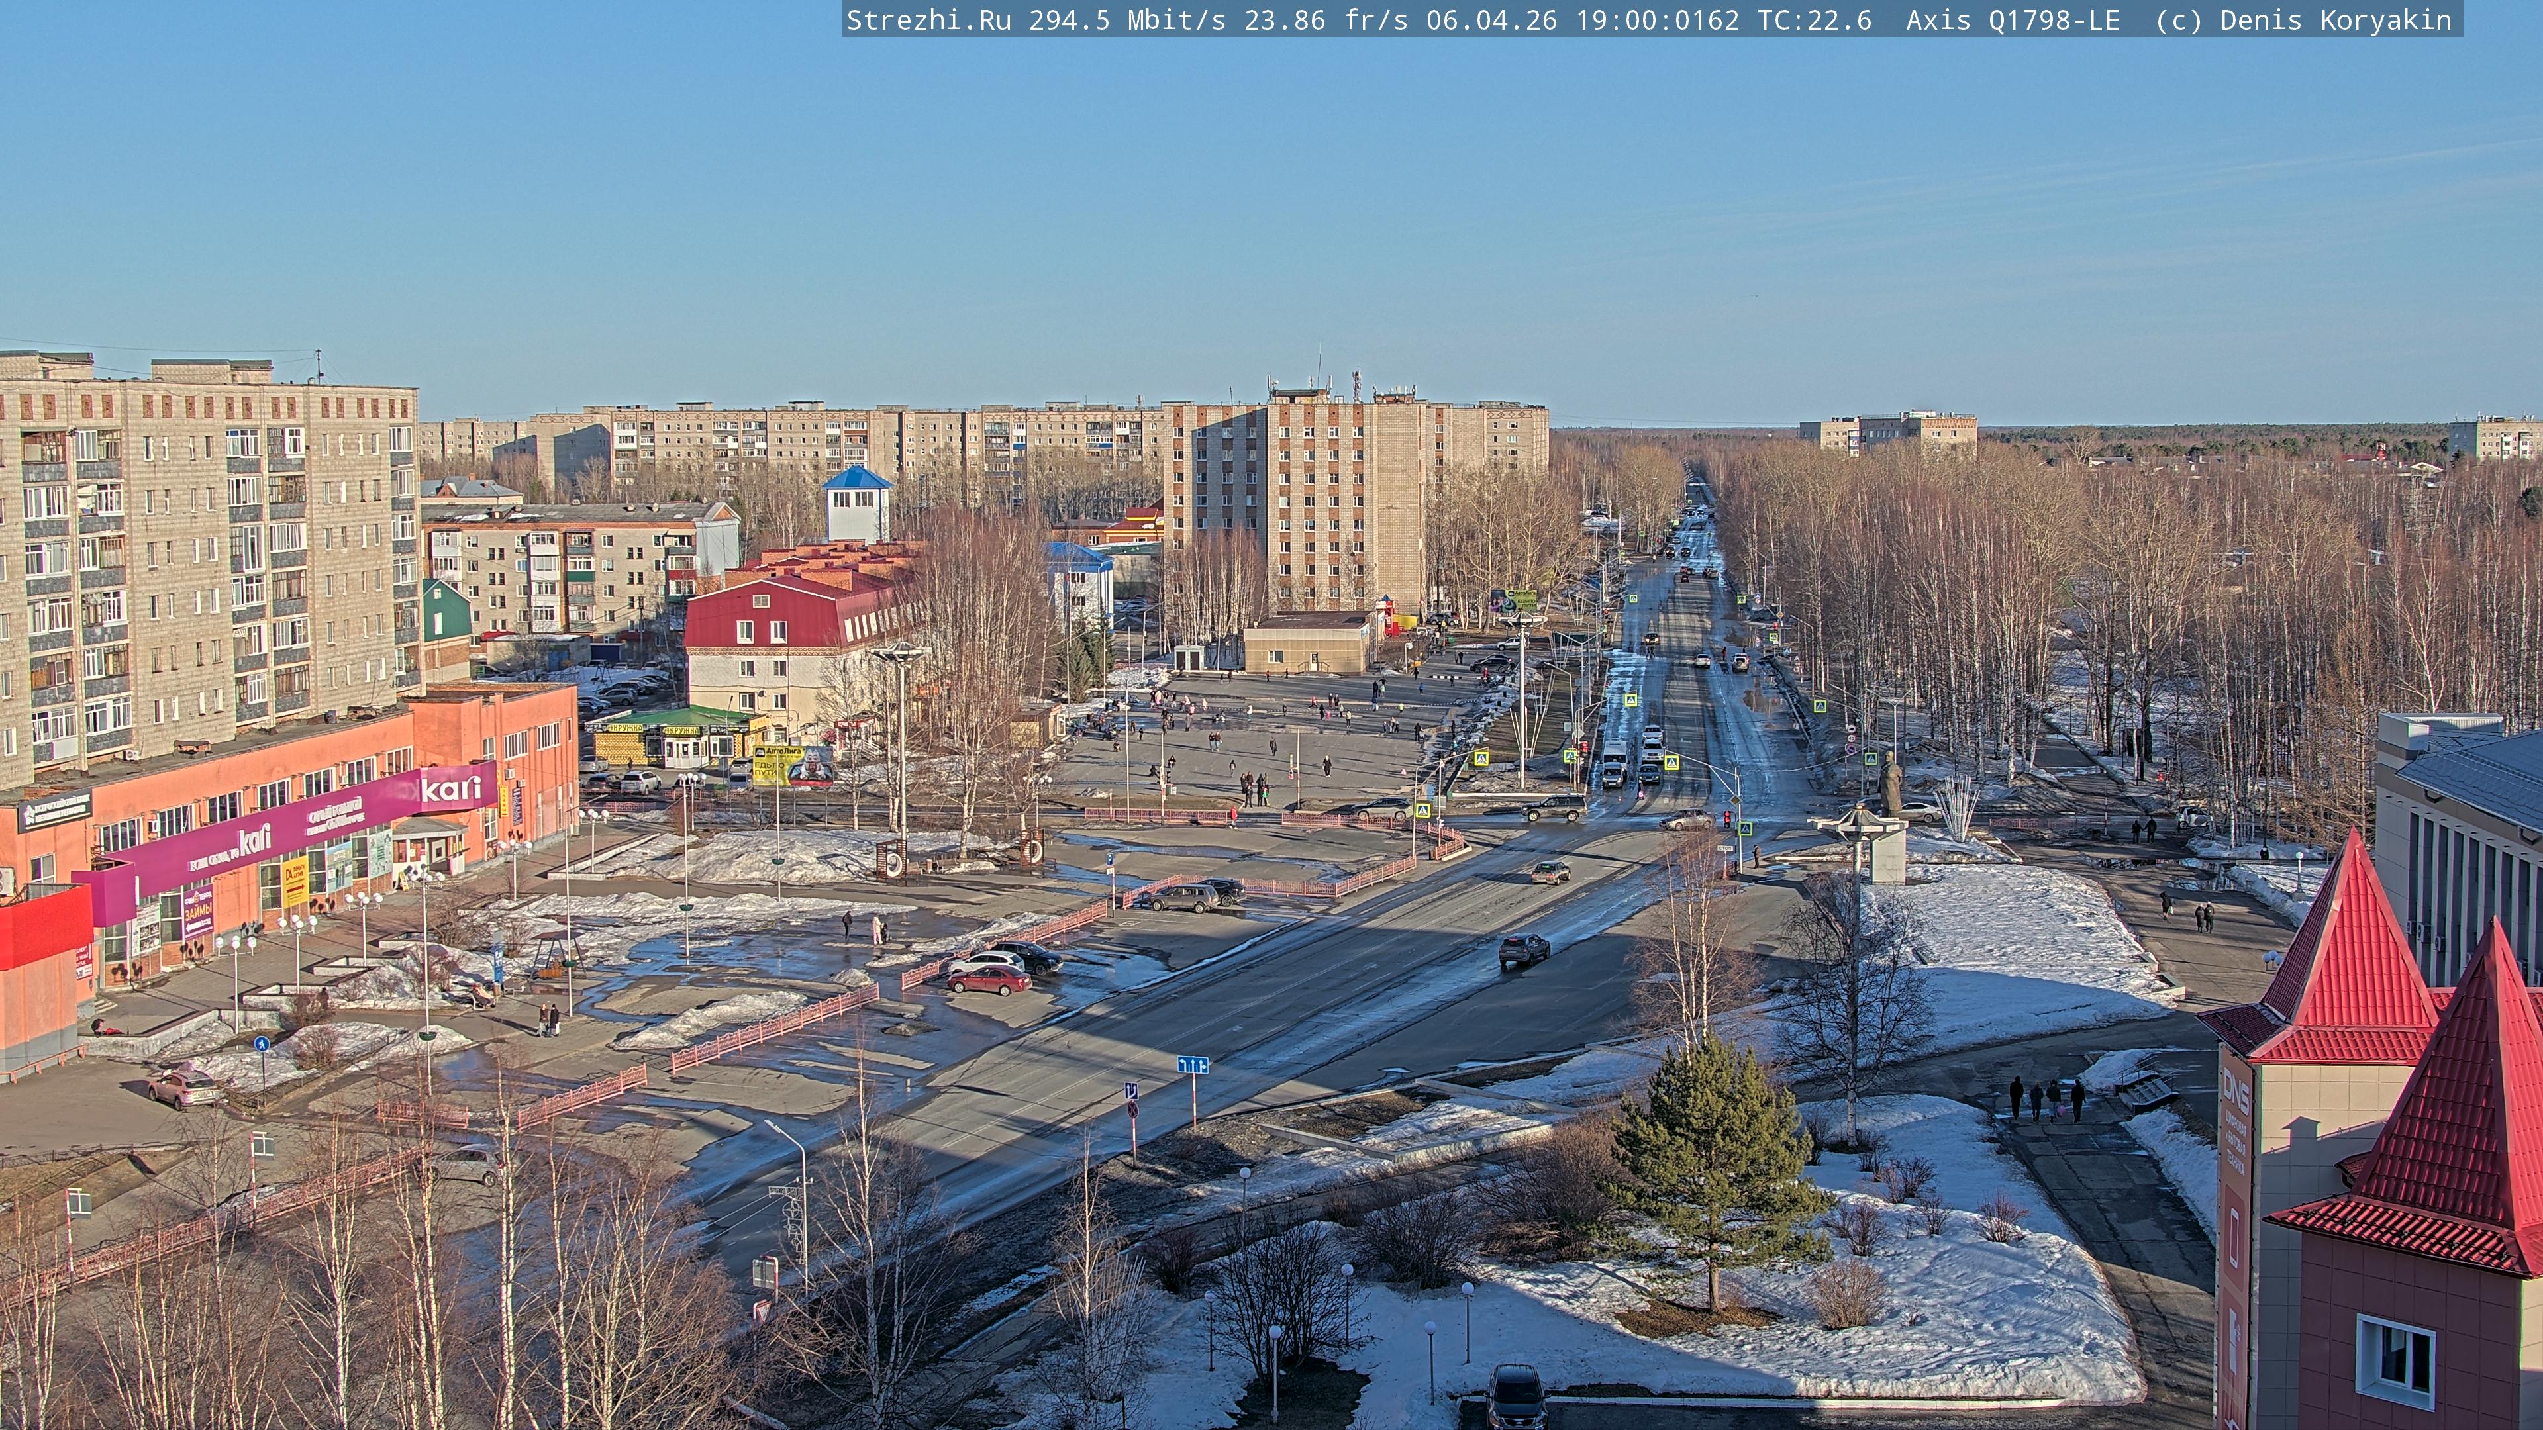Image resolution: width=2543 pixels, height=1430 pixels.
Task: Click the 294.5 Mbit/s bitrate readout
Action: click(x=1126, y=20)
